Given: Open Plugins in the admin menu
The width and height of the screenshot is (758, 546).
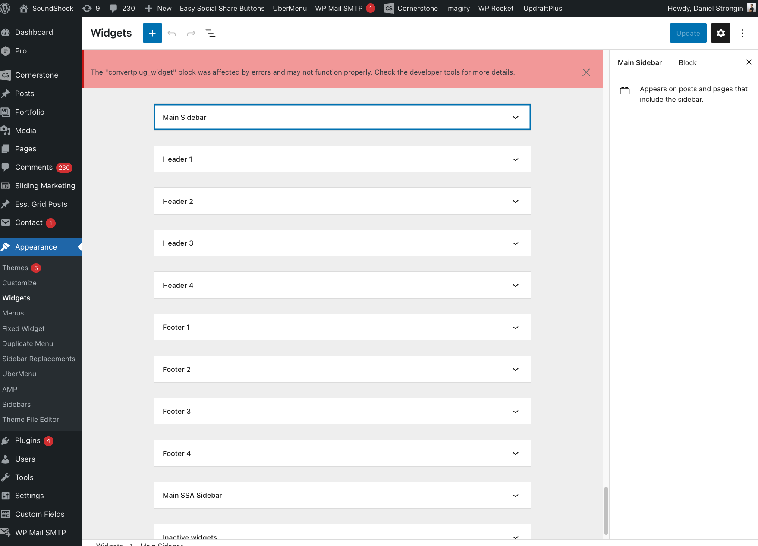Looking at the screenshot, I should [28, 440].
